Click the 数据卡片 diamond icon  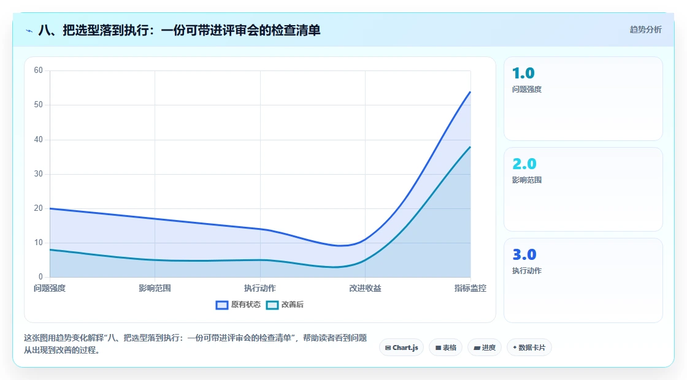(515, 348)
